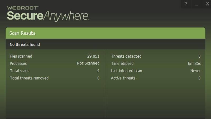Minimize the Webroot window
The height and width of the screenshot is (119, 211).
coord(196,4)
